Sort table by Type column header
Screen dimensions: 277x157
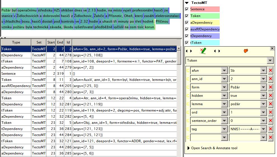click(x=16, y=42)
